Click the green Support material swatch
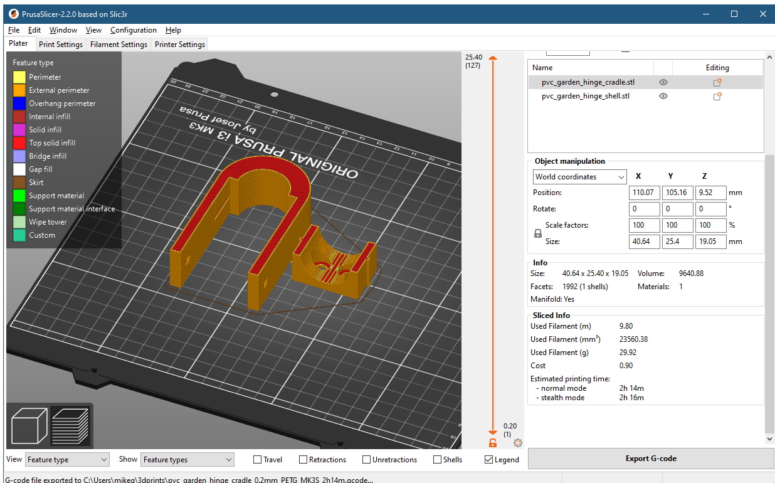This screenshot has width=775, height=483. [19, 196]
